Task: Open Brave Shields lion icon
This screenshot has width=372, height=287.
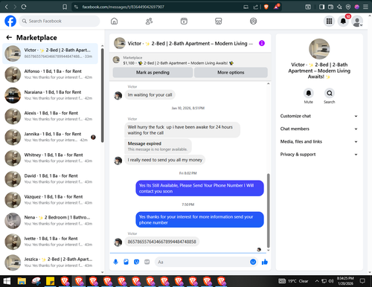Action: click(266, 7)
